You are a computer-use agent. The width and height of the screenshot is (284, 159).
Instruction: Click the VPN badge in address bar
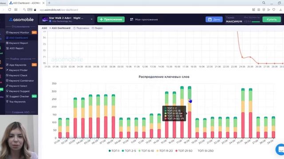click(x=30, y=10)
